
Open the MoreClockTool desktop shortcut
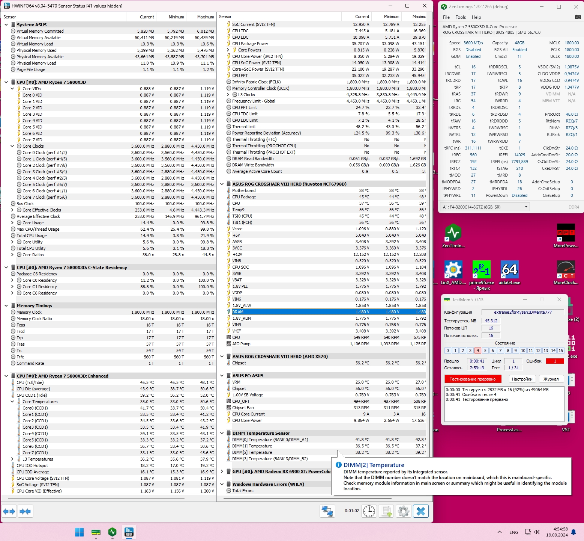566,273
